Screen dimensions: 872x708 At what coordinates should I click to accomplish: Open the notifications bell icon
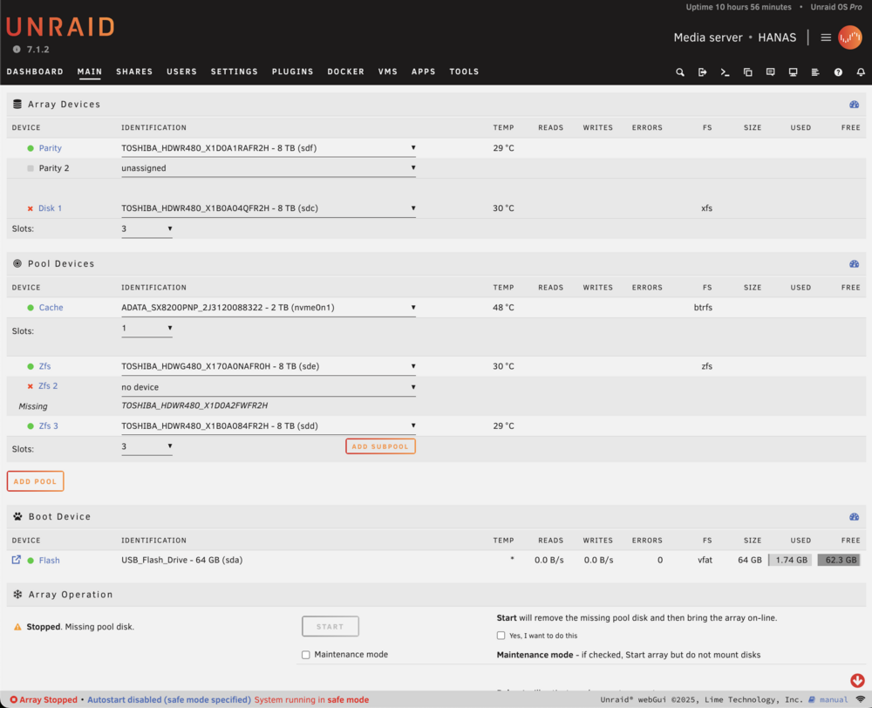861,72
